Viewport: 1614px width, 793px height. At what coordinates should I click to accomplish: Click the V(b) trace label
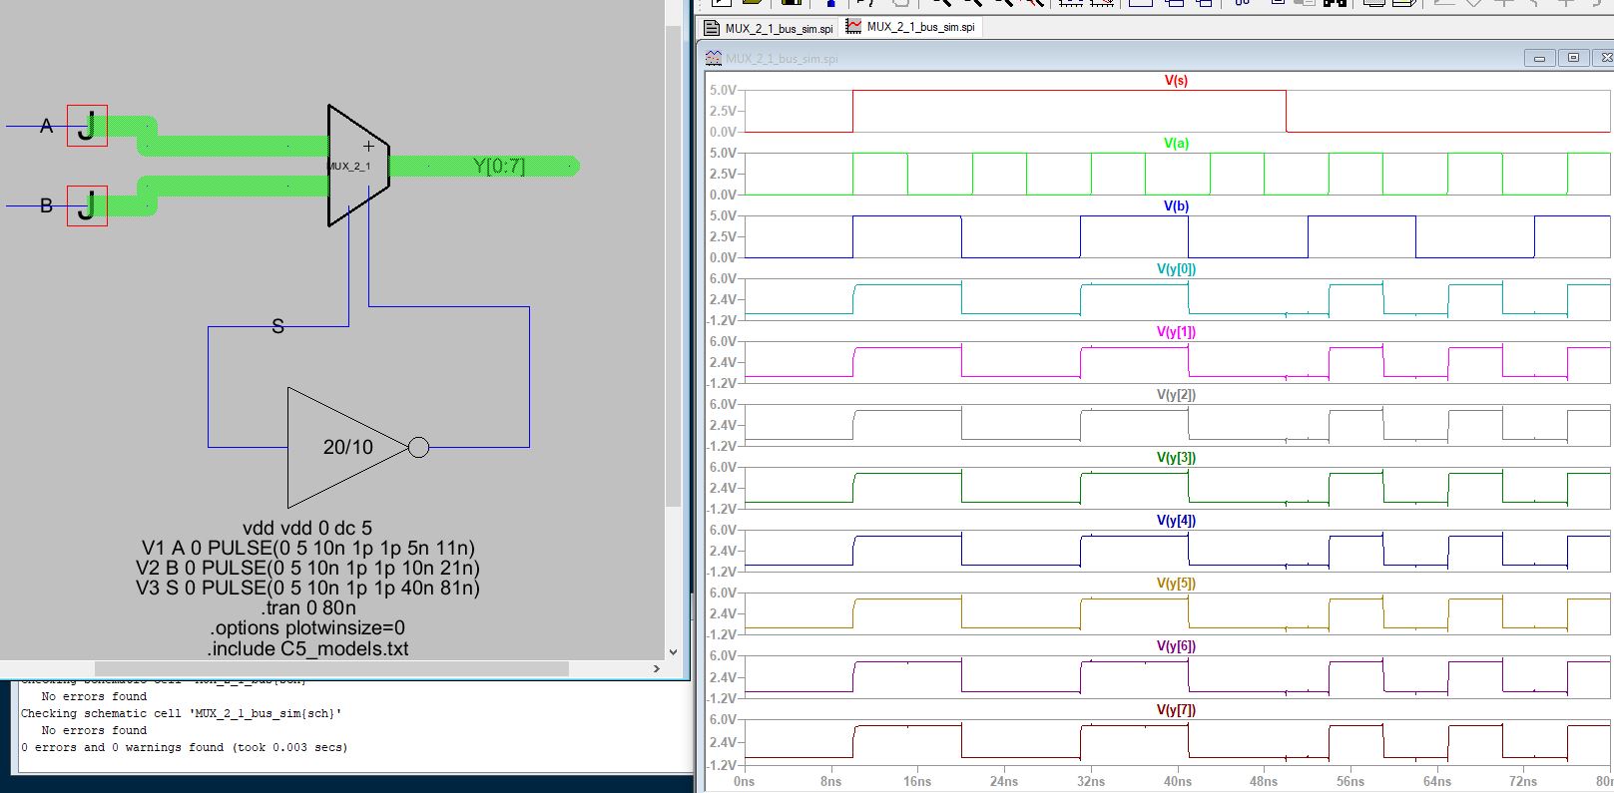click(x=1176, y=206)
